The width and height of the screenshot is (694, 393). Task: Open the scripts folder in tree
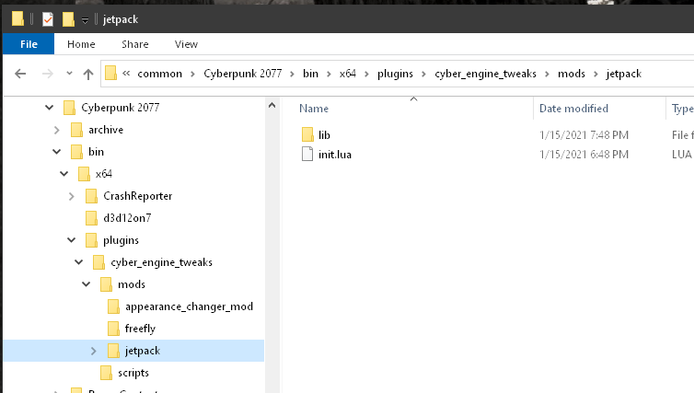133,373
